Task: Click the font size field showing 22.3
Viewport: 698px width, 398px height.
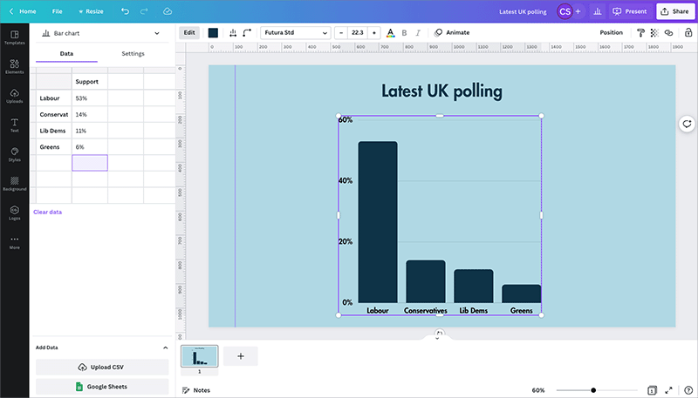Action: 358,32
